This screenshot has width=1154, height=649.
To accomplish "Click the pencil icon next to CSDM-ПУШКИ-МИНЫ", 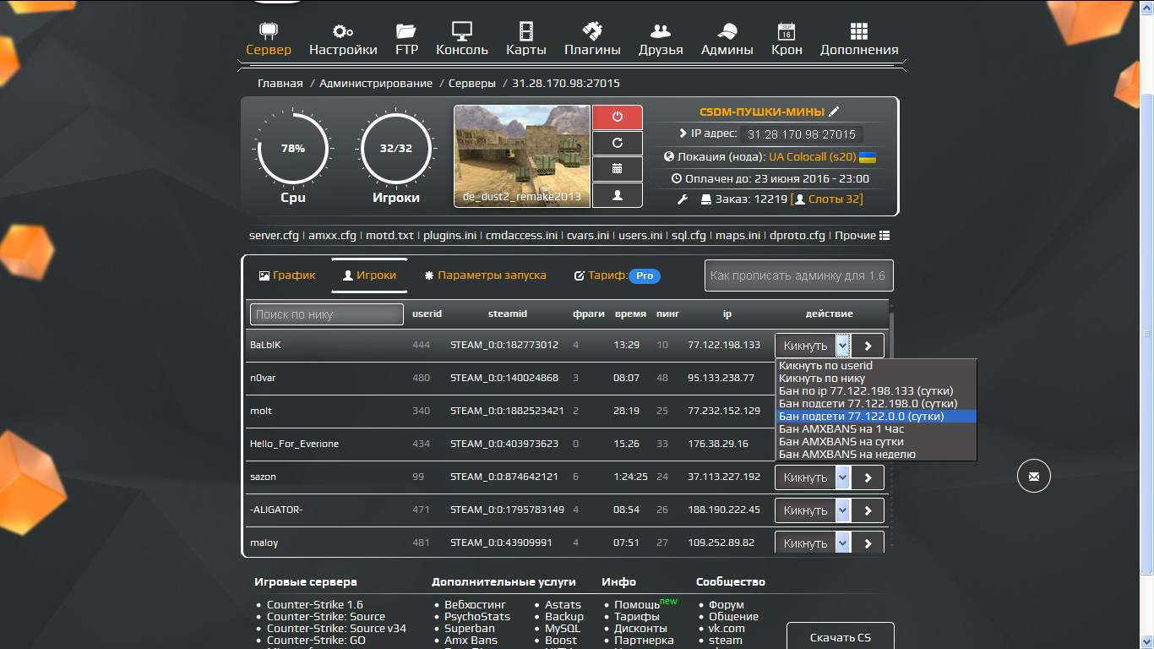I will [834, 112].
